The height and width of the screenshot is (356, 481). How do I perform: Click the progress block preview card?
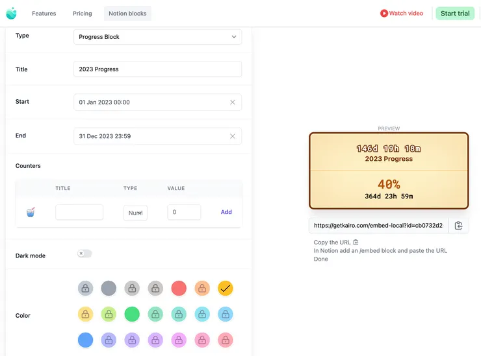tap(389, 171)
